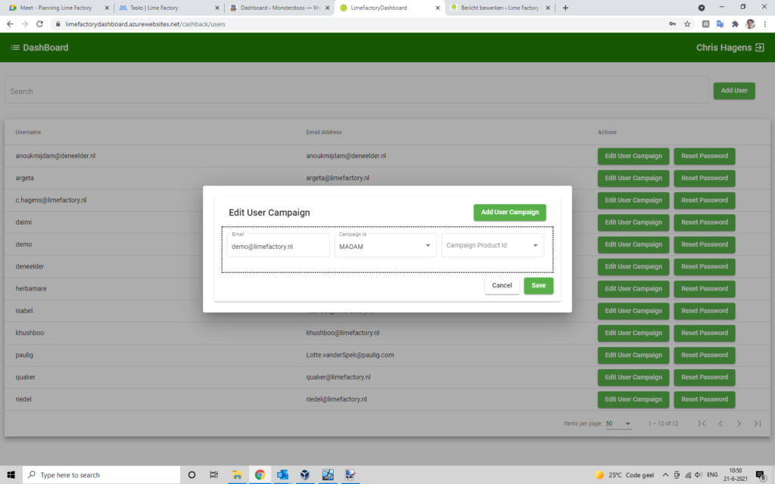Image resolution: width=775 pixels, height=484 pixels.
Task: Open File Explorer from the taskbar
Action: coord(237,475)
